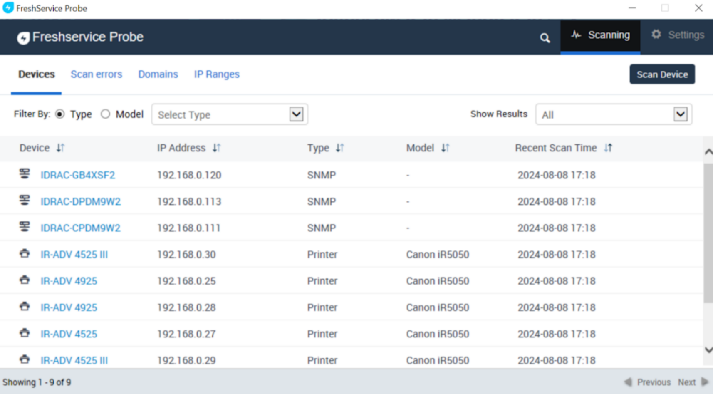Image resolution: width=713 pixels, height=394 pixels.
Task: Switch to the Devices tab
Action: pyautogui.click(x=36, y=74)
